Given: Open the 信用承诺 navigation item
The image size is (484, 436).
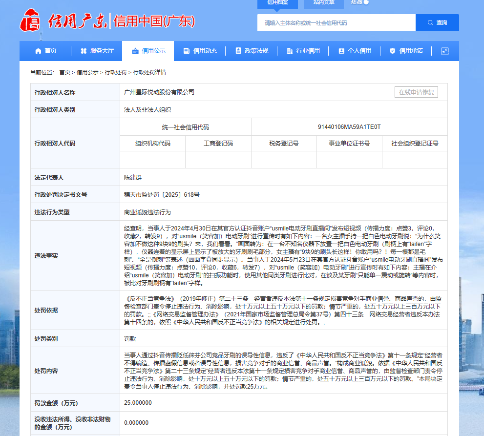Looking at the screenshot, I should (x=406, y=51).
